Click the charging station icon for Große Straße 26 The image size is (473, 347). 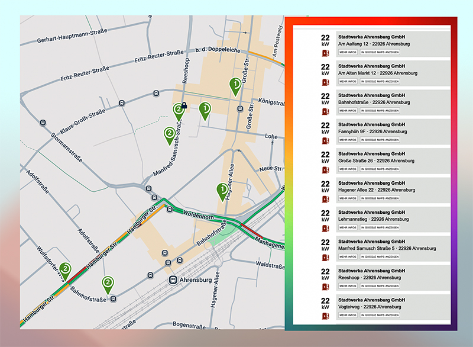point(325,170)
